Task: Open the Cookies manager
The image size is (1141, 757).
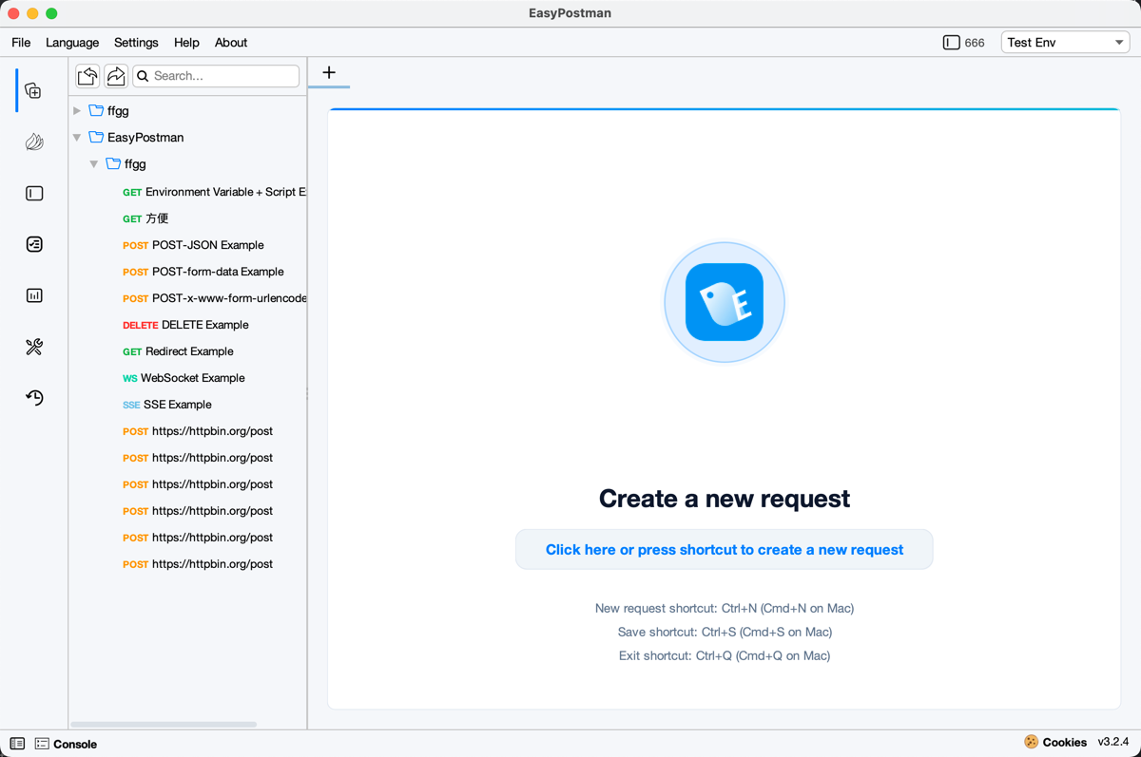Action: 1055,742
